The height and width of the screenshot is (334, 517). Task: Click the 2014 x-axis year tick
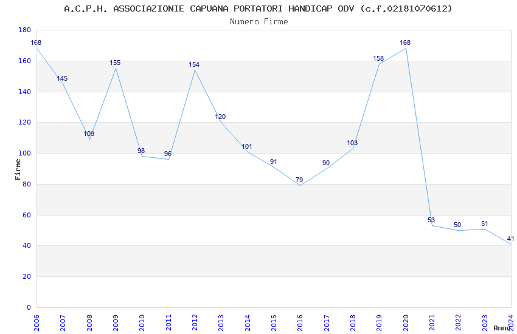248,322
